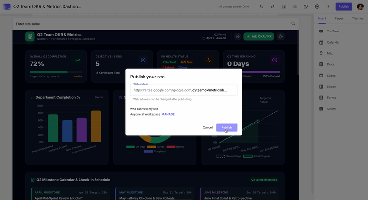Click the Customer Success orange bar
This screenshot has height=200, width=368.
[96, 126]
